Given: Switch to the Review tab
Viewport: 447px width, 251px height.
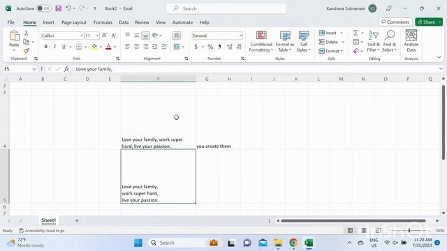Looking at the screenshot, I should tap(142, 22).
